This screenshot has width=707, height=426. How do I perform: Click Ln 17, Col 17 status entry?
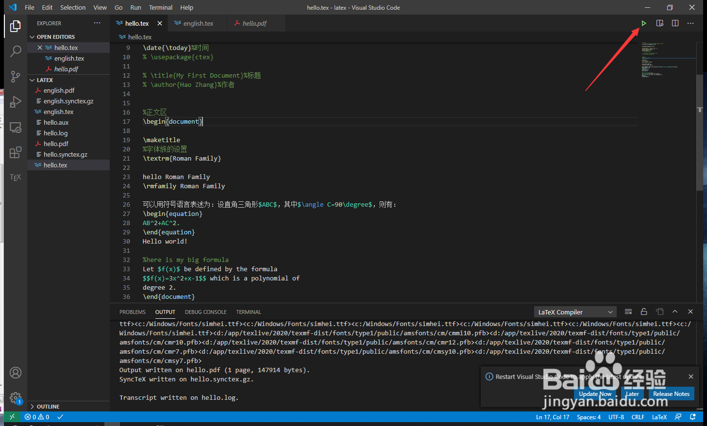pyautogui.click(x=553, y=417)
